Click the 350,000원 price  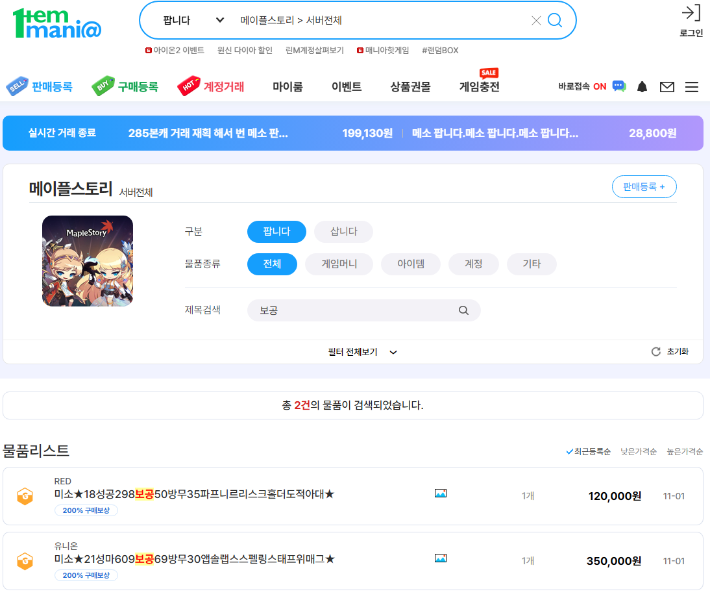click(x=613, y=561)
